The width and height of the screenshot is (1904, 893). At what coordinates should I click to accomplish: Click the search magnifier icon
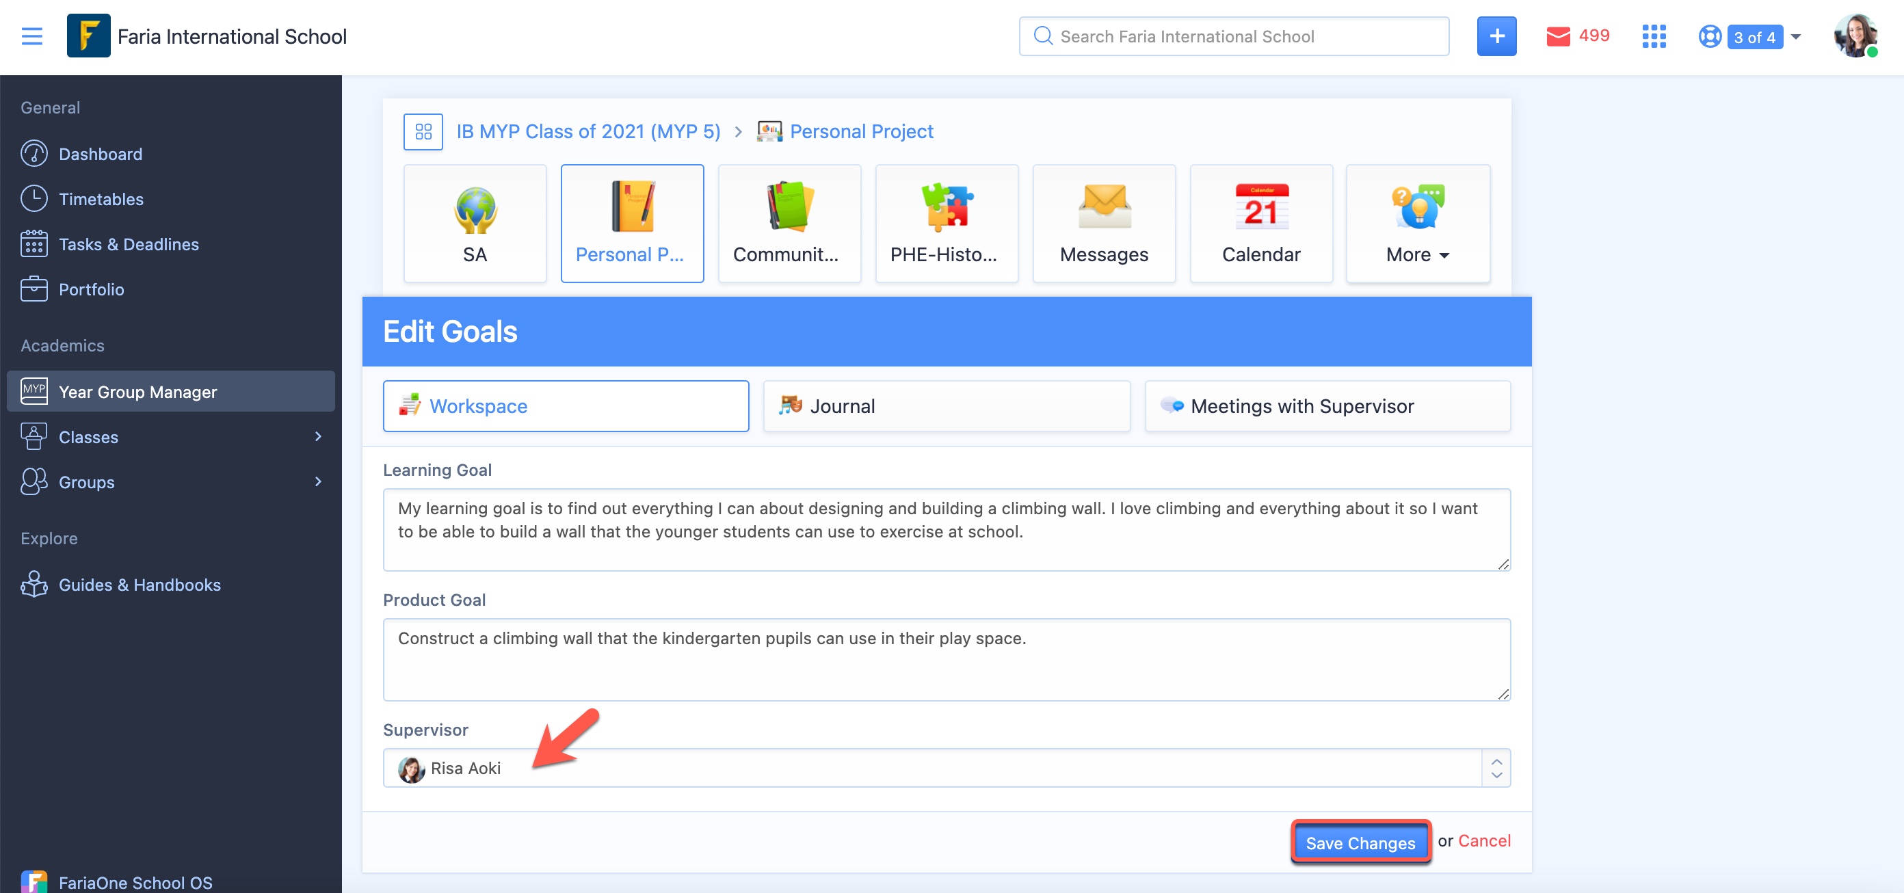1042,36
